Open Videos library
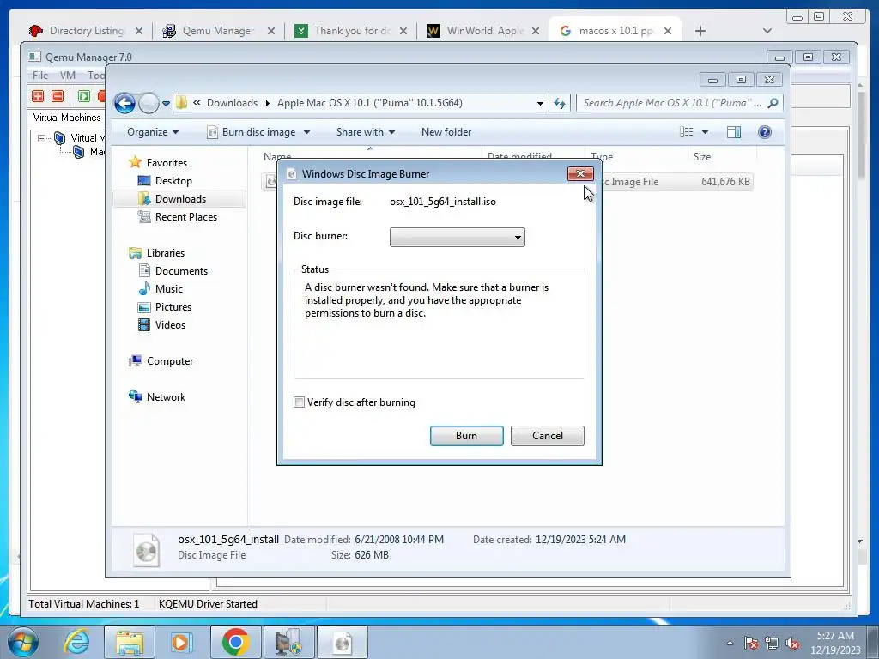879x659 pixels. [x=170, y=325]
